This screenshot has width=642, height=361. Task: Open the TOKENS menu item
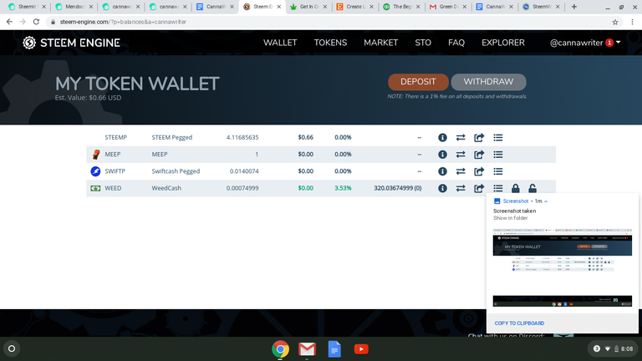(x=330, y=43)
